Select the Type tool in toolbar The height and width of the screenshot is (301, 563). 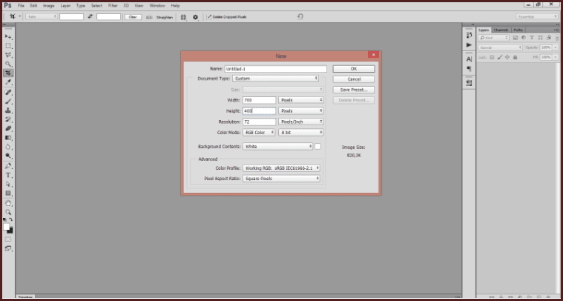pos(9,175)
